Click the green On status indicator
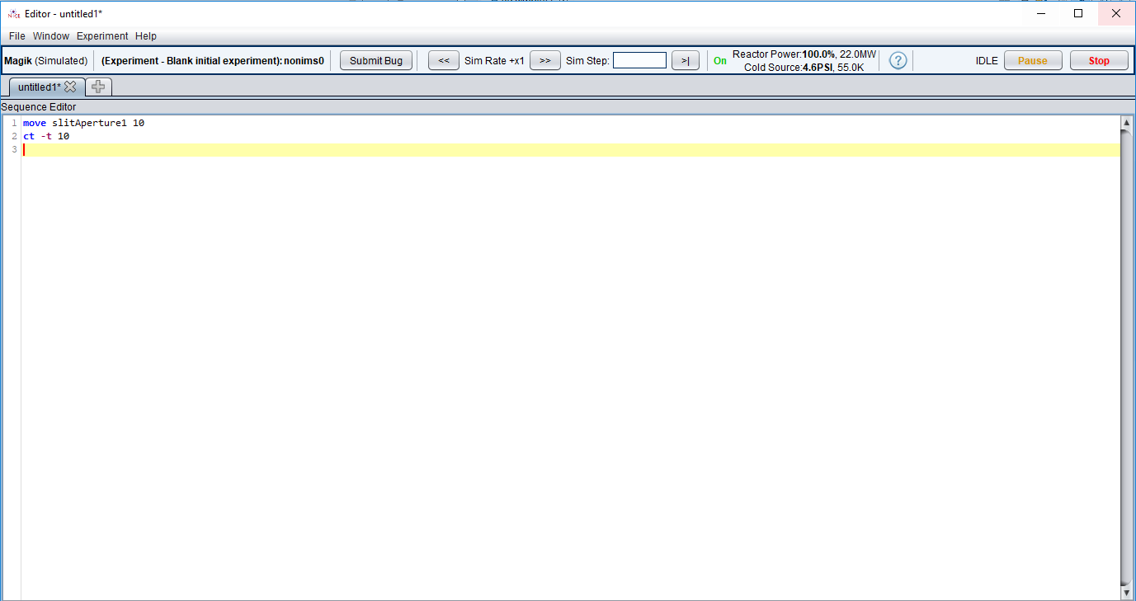 [x=720, y=61]
